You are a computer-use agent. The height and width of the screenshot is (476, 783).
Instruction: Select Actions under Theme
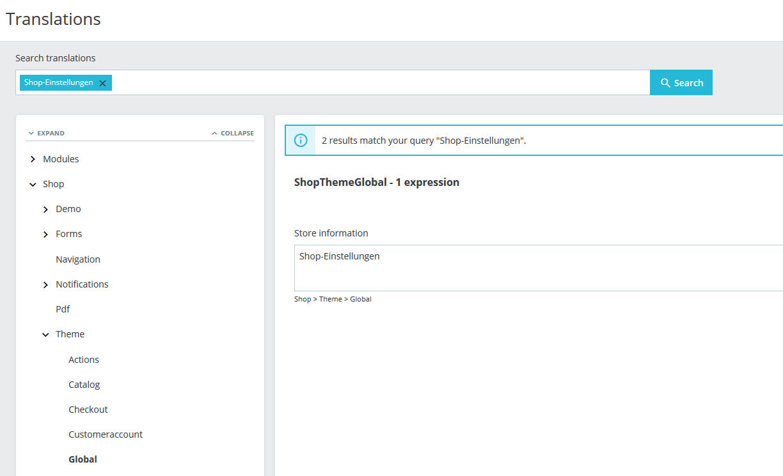(x=84, y=360)
